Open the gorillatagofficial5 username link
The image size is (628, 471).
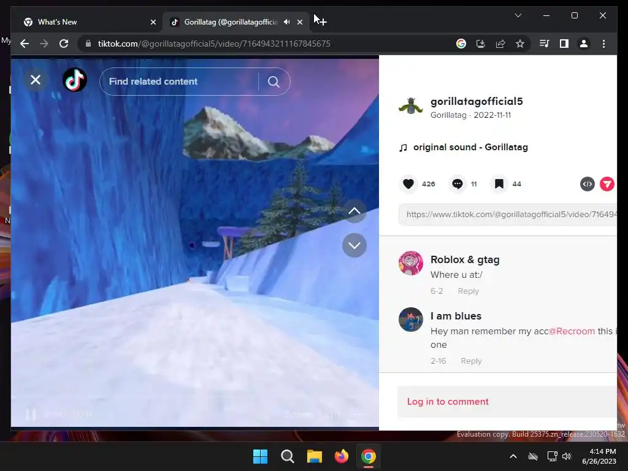[x=477, y=101]
